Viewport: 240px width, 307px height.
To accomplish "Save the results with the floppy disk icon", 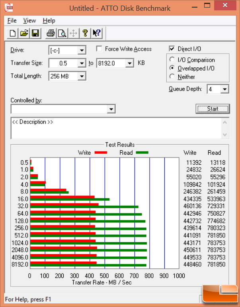I will point(35,33).
